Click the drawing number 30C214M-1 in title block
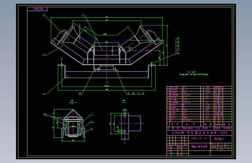252x163 pixels. [219, 139]
